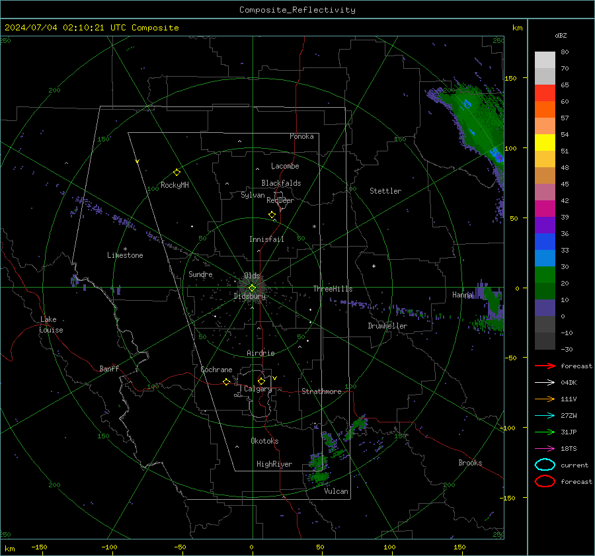Click the Blackfalds label
This screenshot has height=556, width=595.
[281, 183]
